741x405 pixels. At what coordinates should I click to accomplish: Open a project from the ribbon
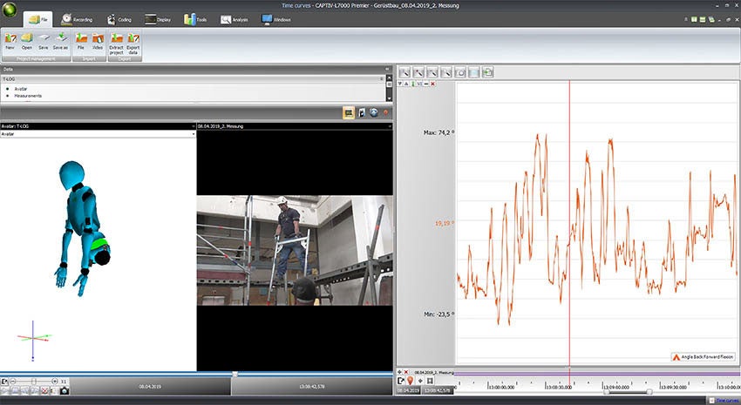click(x=26, y=41)
